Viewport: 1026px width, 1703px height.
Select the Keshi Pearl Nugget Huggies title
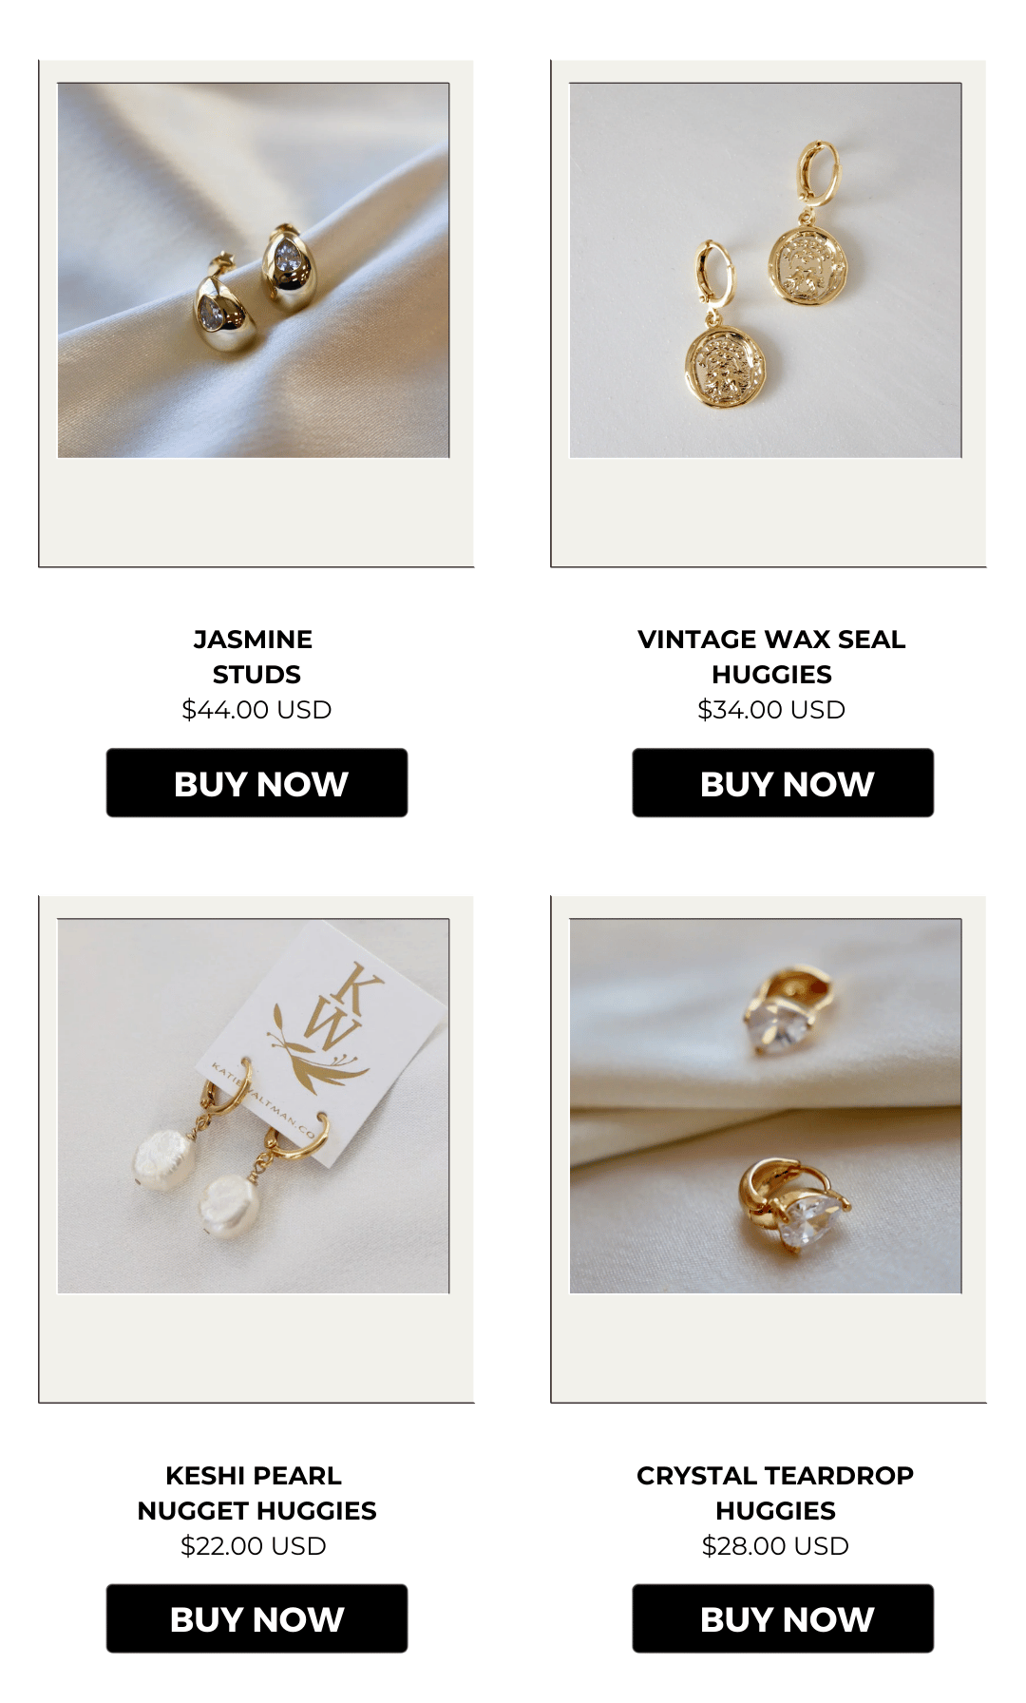coord(256,1493)
